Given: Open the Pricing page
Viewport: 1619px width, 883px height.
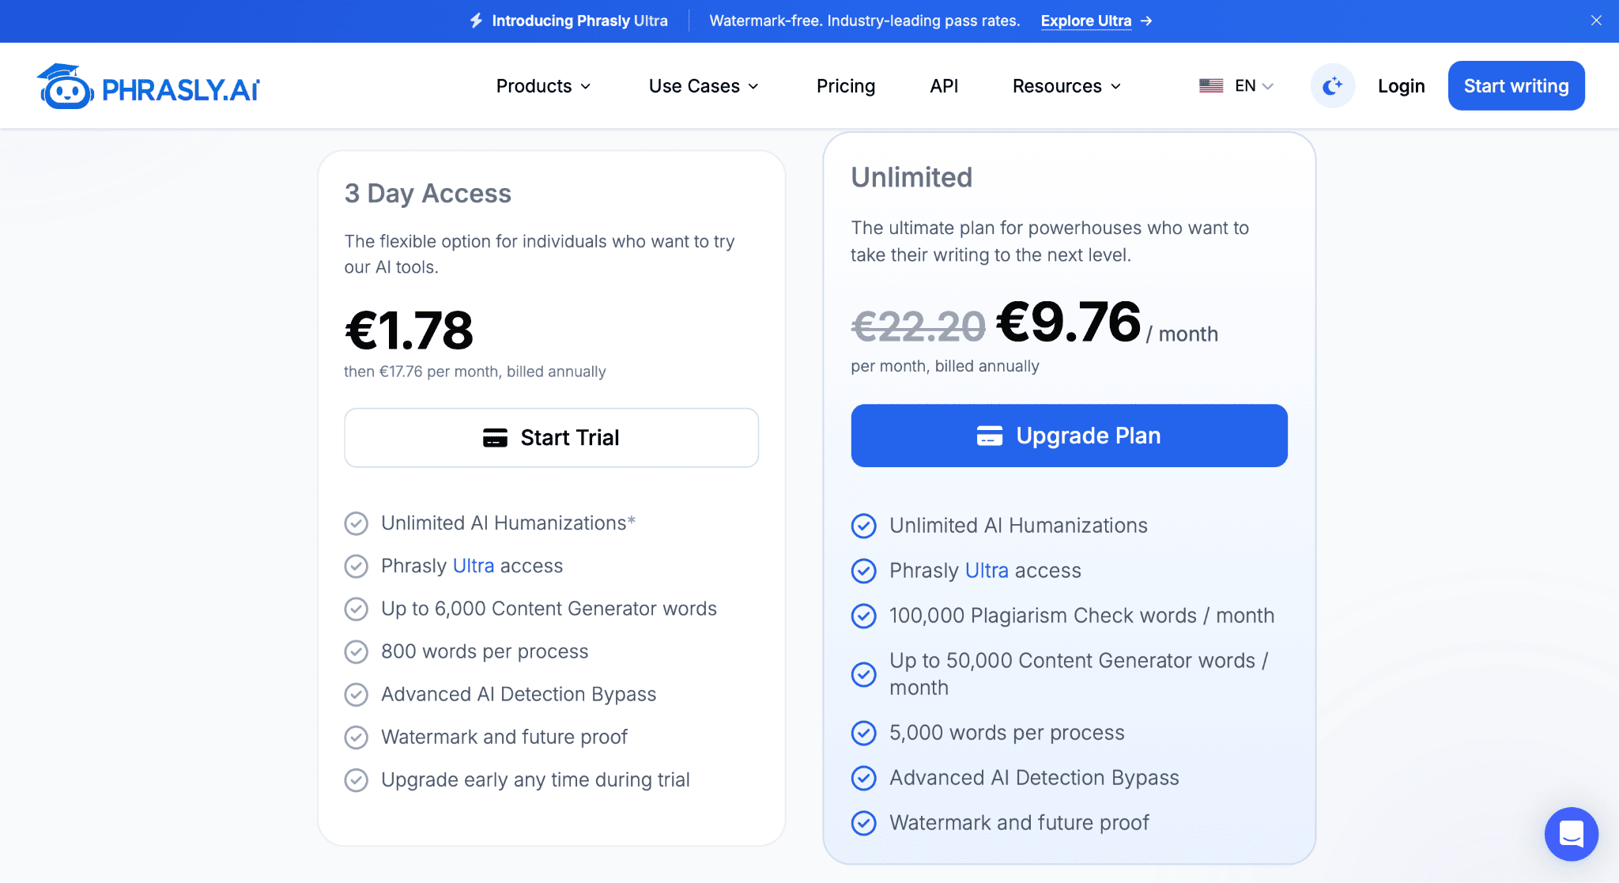Looking at the screenshot, I should 846,86.
